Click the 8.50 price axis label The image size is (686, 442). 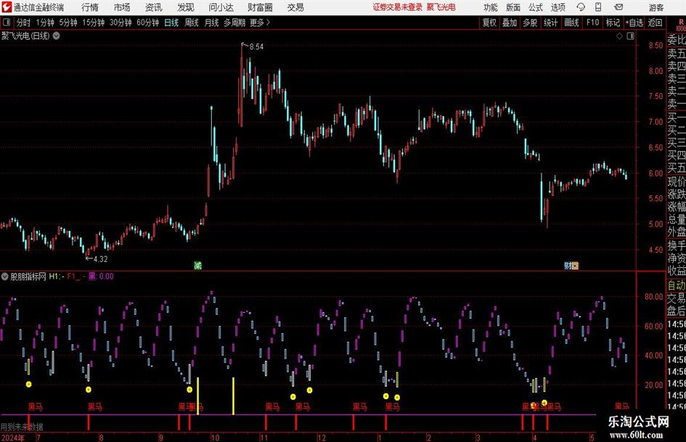(656, 45)
